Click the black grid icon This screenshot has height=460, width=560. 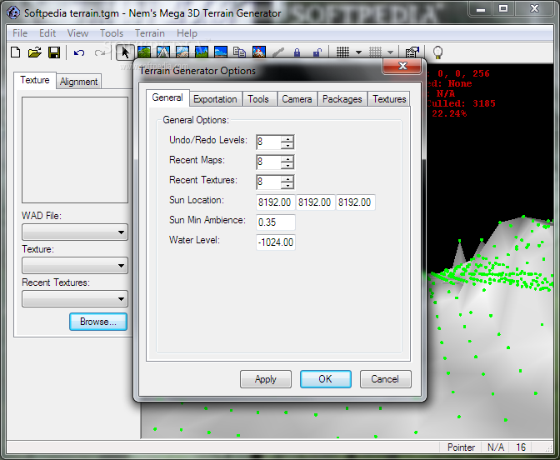coord(342,52)
